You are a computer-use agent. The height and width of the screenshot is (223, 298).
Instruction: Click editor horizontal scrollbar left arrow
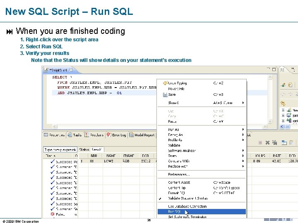(x=55, y=126)
